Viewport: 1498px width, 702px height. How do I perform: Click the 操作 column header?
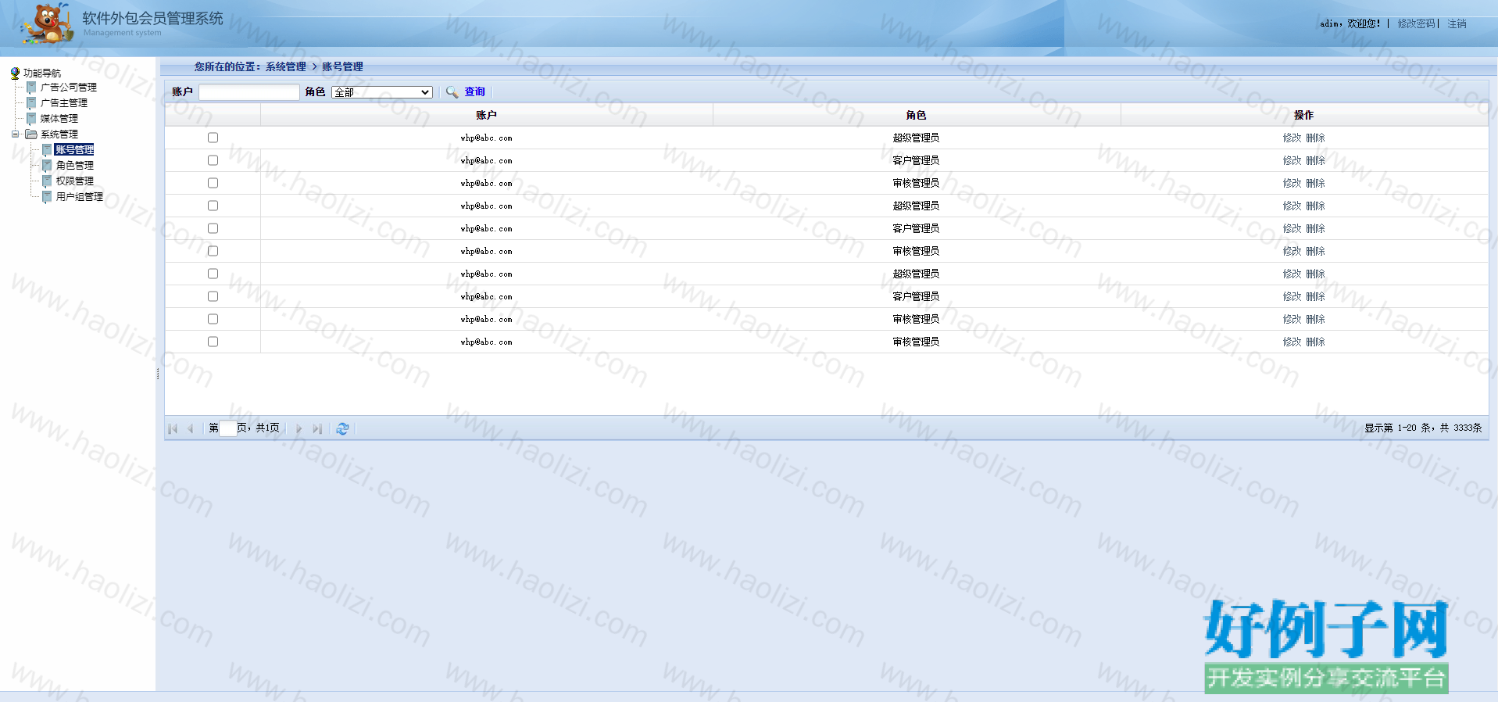click(x=1304, y=115)
